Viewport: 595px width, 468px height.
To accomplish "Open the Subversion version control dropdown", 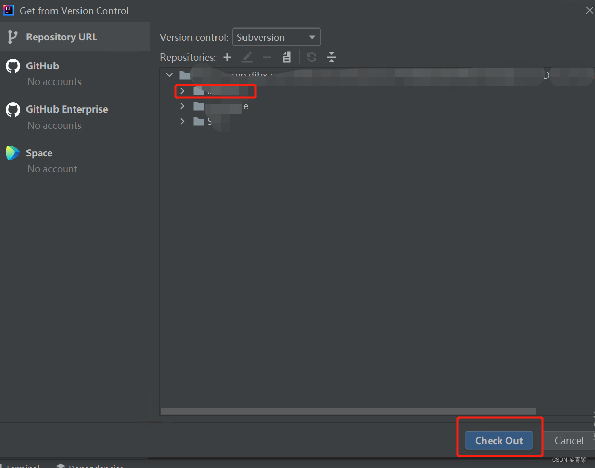I will point(276,37).
